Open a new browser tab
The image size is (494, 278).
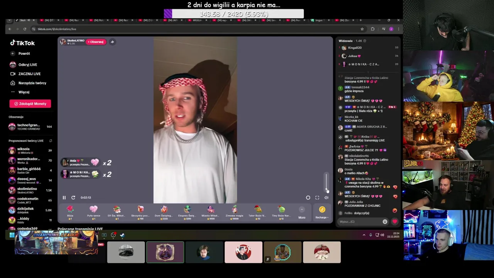[x=361, y=20]
